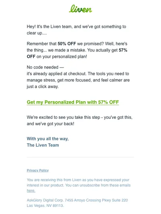Click the 'No code needed —' line
Image resolution: width=161 pixels, height=214 pixels.
(x=45, y=67)
